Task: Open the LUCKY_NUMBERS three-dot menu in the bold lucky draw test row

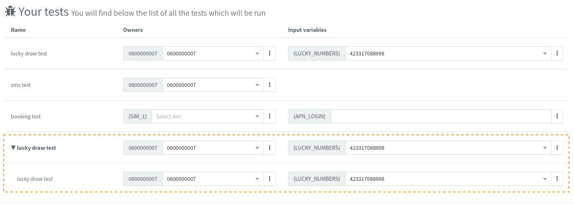Action: click(x=557, y=148)
